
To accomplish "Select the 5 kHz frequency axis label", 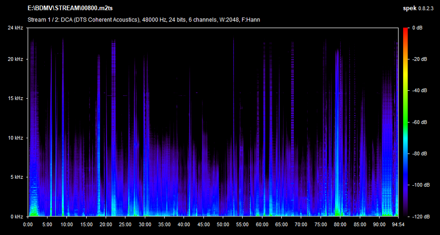I will 17,177.
